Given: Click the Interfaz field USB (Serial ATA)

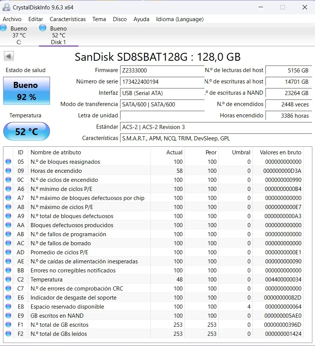Looking at the screenshot, I should (162, 93).
